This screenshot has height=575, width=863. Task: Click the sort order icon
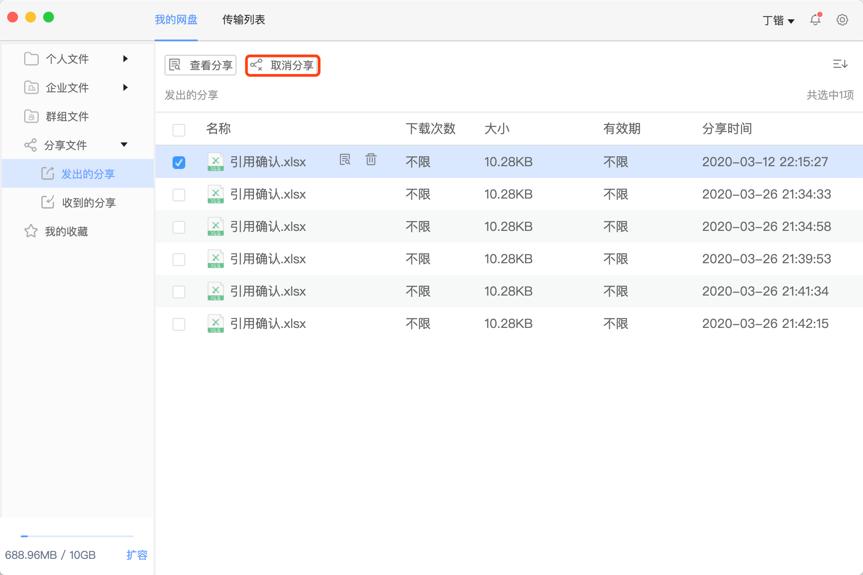tap(840, 64)
